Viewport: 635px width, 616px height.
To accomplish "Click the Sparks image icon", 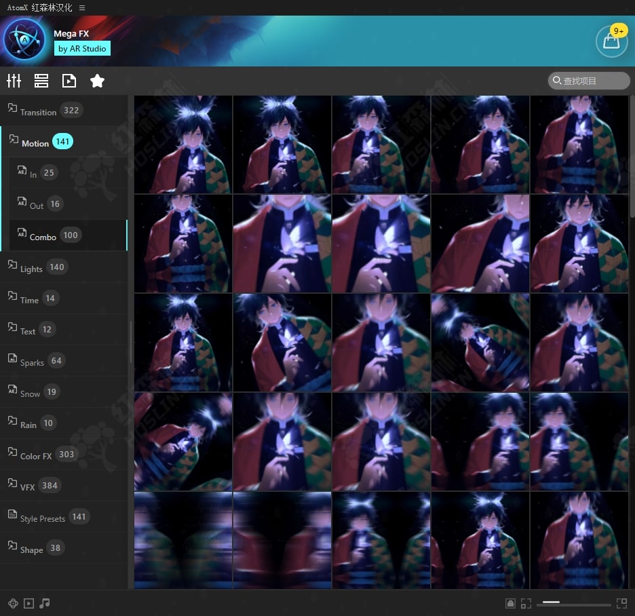I will (x=13, y=358).
